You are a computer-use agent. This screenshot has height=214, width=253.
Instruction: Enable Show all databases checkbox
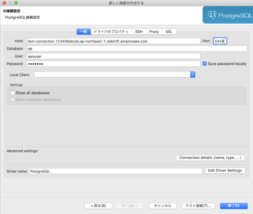[x=12, y=93]
